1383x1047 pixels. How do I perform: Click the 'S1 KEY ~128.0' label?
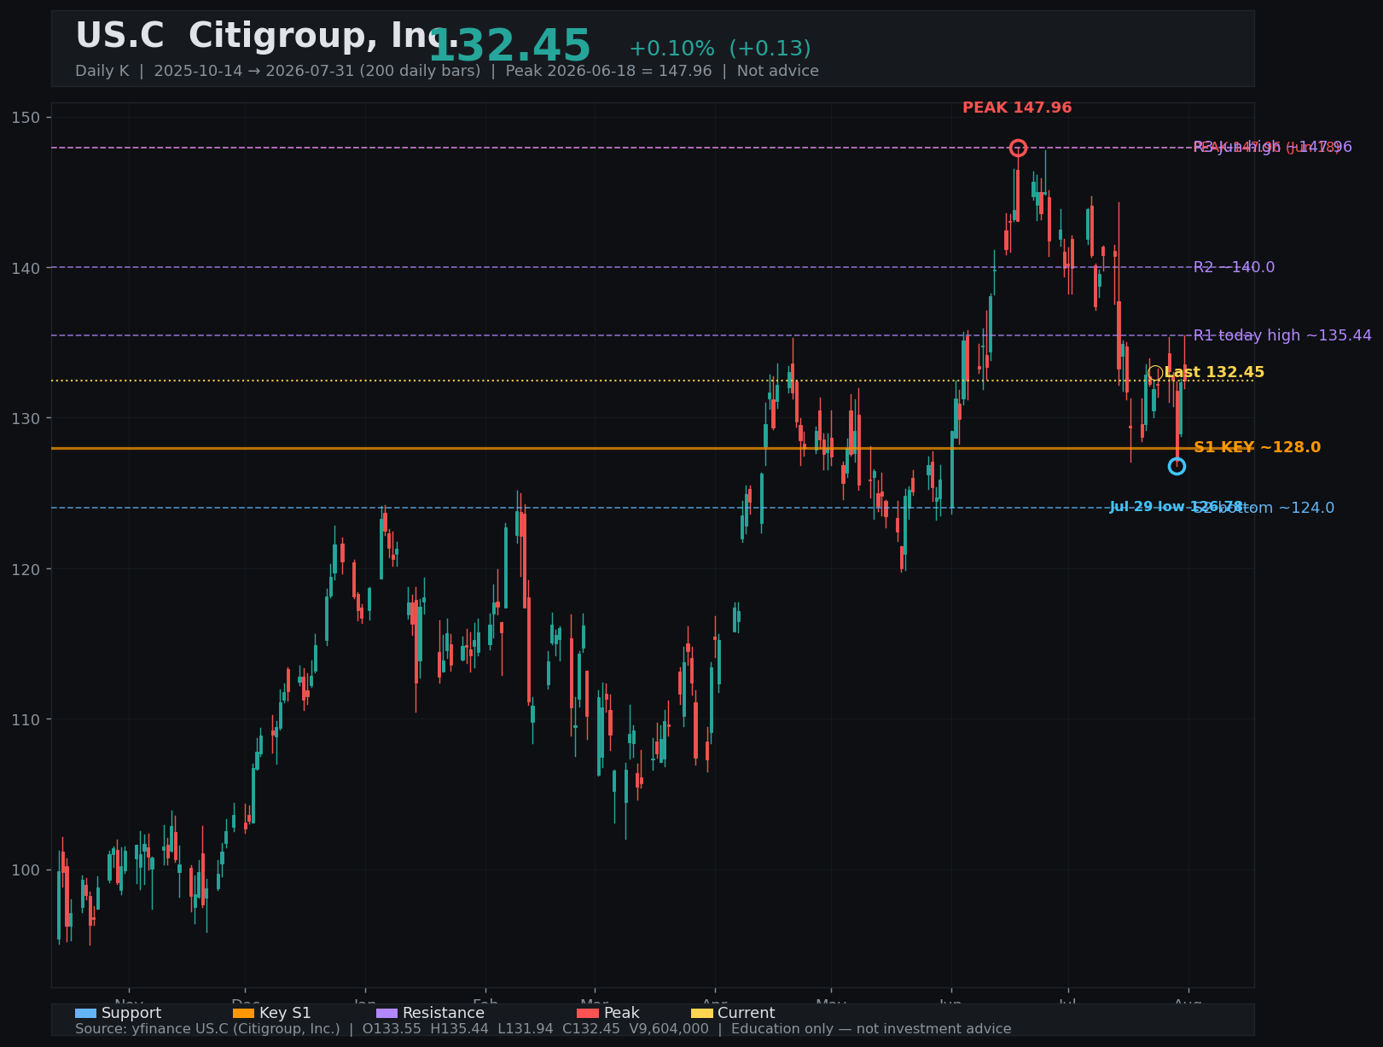pos(1257,447)
